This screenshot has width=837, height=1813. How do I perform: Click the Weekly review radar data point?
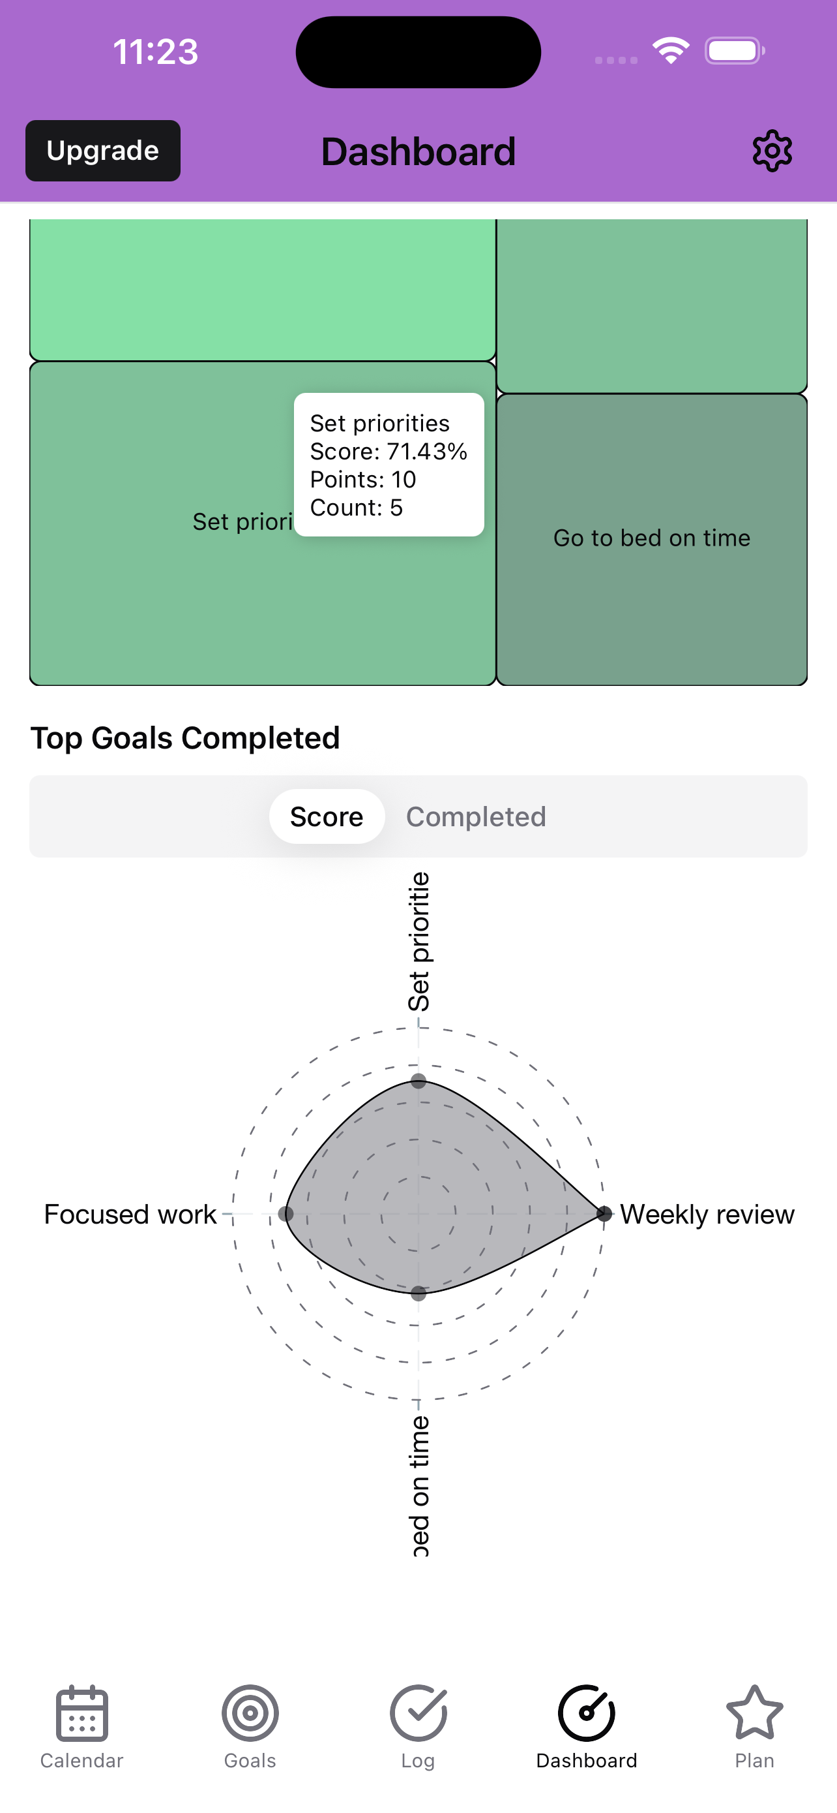pos(604,1213)
